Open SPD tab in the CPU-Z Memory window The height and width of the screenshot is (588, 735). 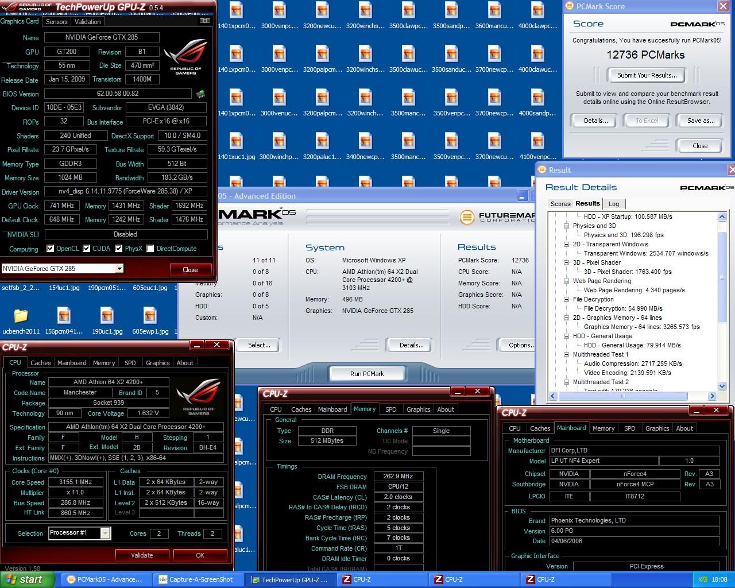coord(391,409)
